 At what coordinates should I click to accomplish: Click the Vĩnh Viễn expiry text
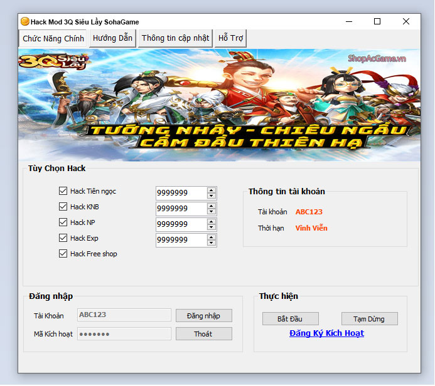(311, 228)
